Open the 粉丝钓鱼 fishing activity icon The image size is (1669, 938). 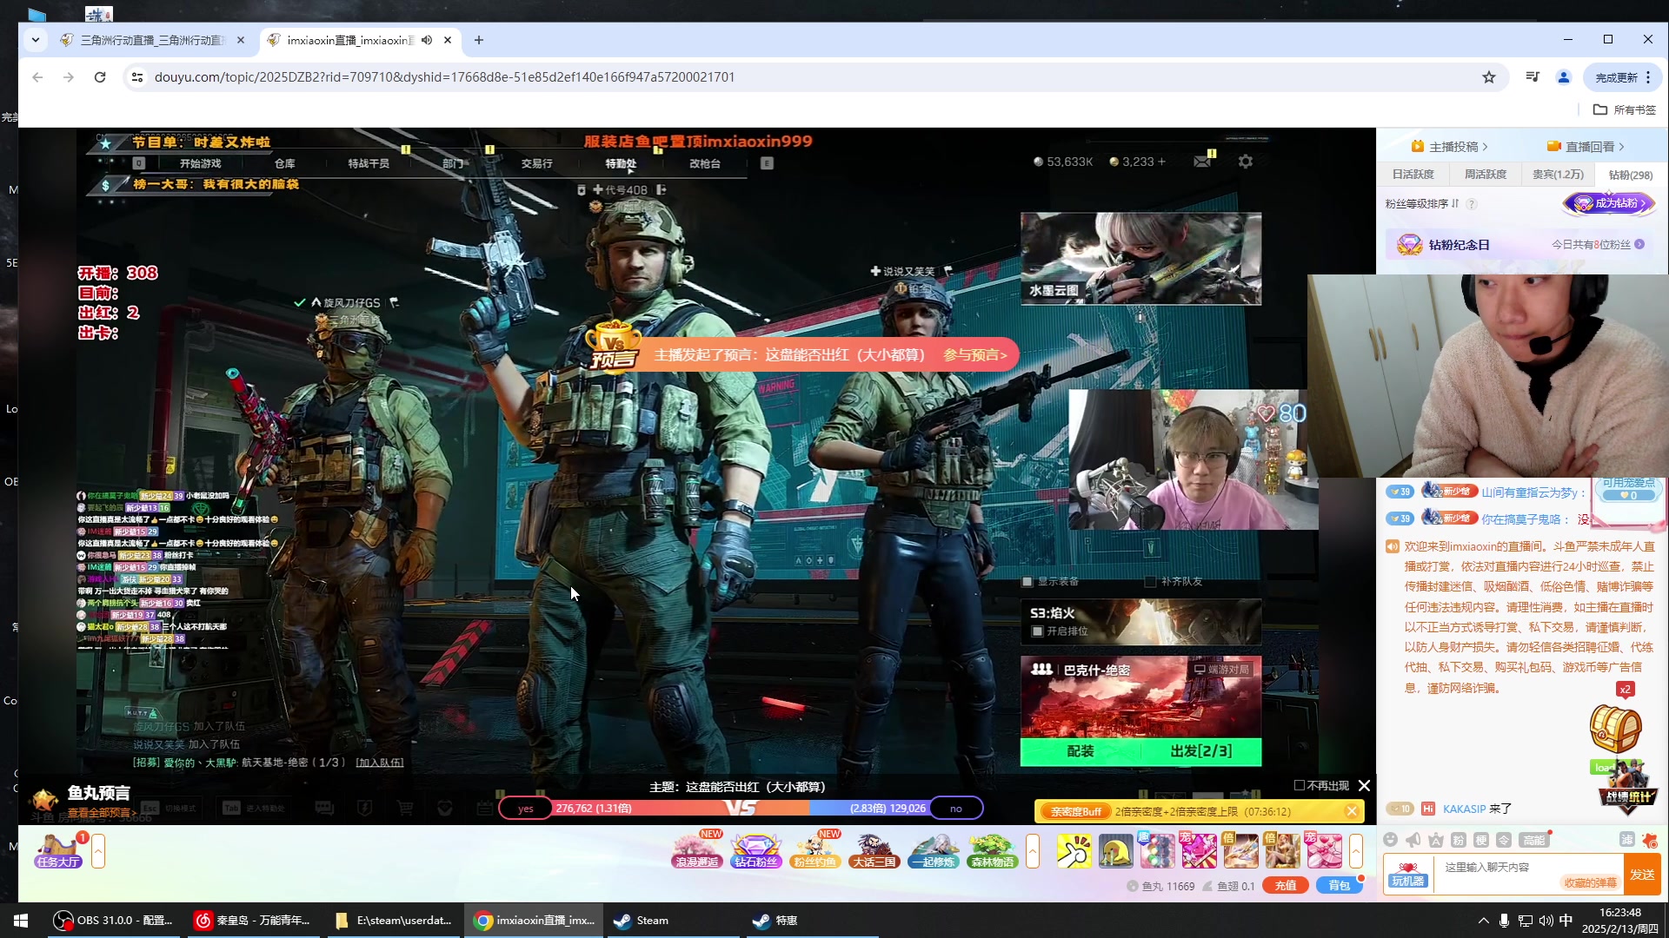tap(815, 850)
